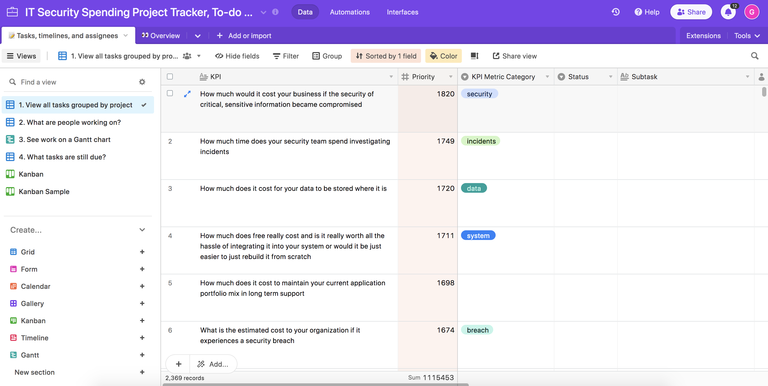Viewport: 768px width, 386px height.
Task: Click the base info icon beside title
Action: click(x=275, y=12)
